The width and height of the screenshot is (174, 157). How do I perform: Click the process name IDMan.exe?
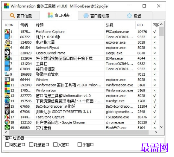114,58
